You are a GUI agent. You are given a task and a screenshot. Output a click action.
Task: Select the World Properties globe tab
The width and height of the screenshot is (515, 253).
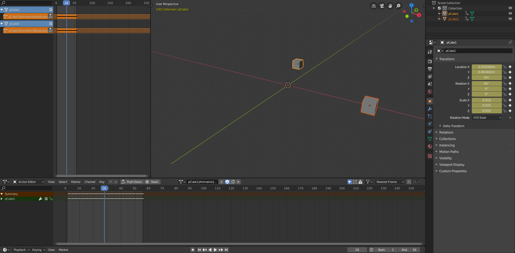[430, 92]
